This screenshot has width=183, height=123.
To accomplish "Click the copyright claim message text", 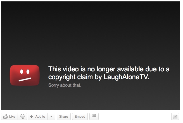I will pyautogui.click(x=109, y=73).
